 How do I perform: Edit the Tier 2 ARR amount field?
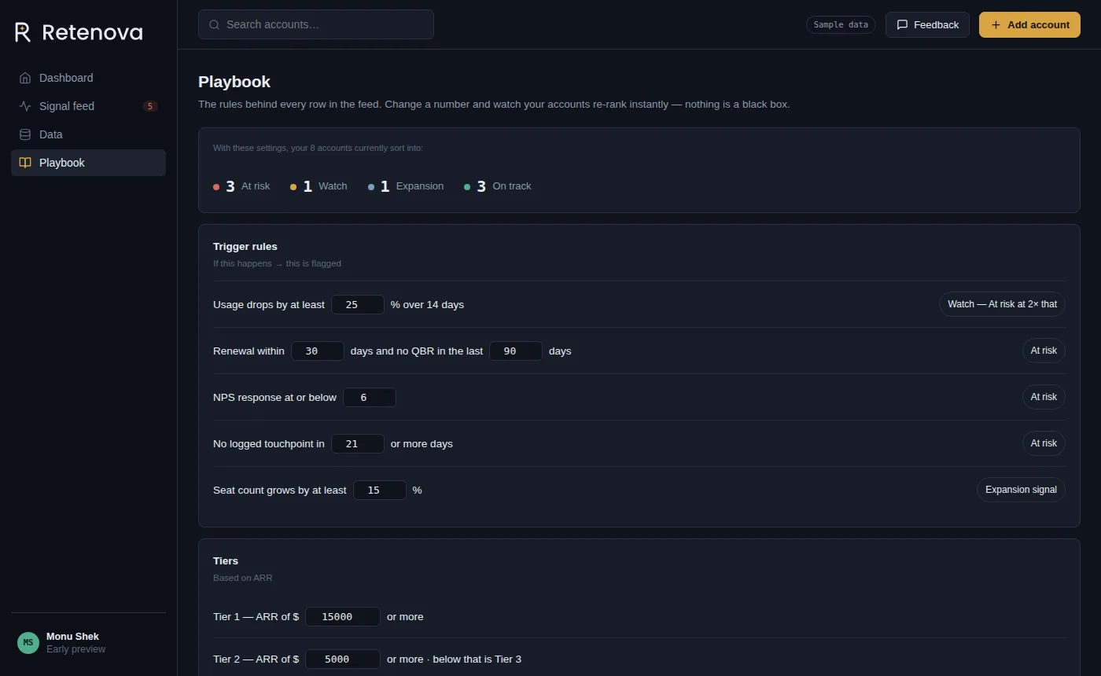click(343, 659)
